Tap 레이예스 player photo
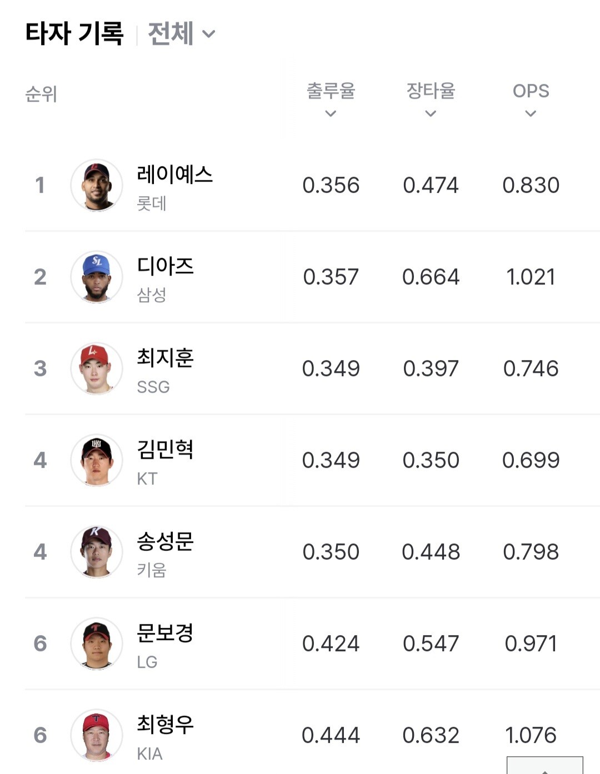 pos(97,185)
